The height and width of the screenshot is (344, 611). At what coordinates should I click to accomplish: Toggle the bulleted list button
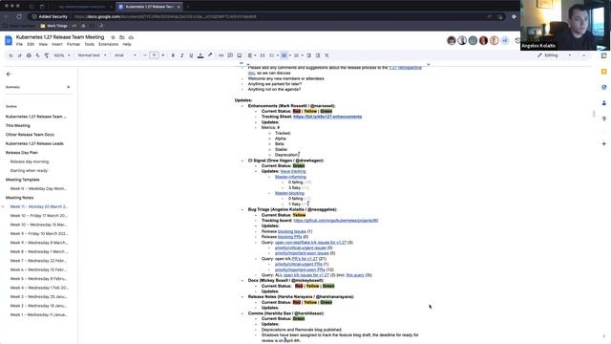point(284,55)
